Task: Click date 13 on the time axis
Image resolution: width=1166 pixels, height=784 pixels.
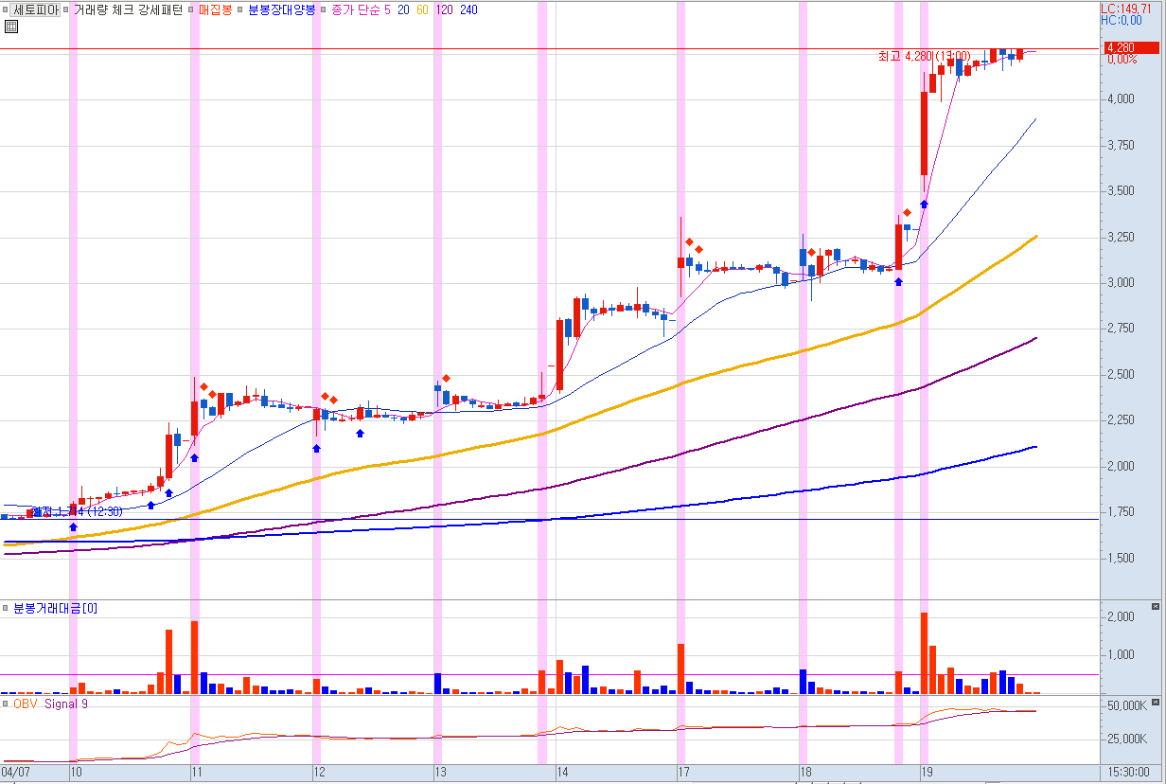Action: pyautogui.click(x=440, y=773)
